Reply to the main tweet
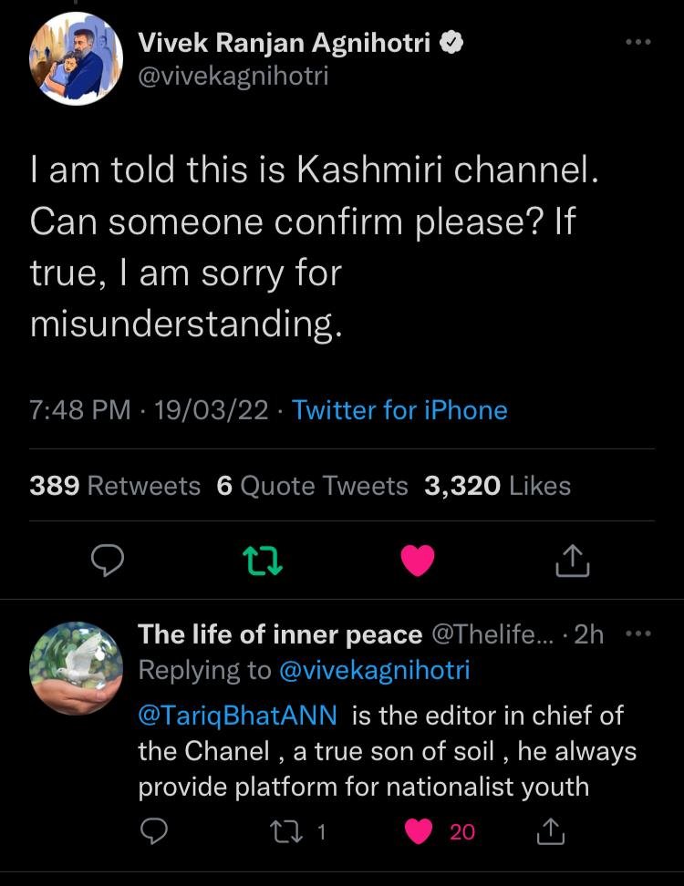684x886 pixels. pos(108,561)
